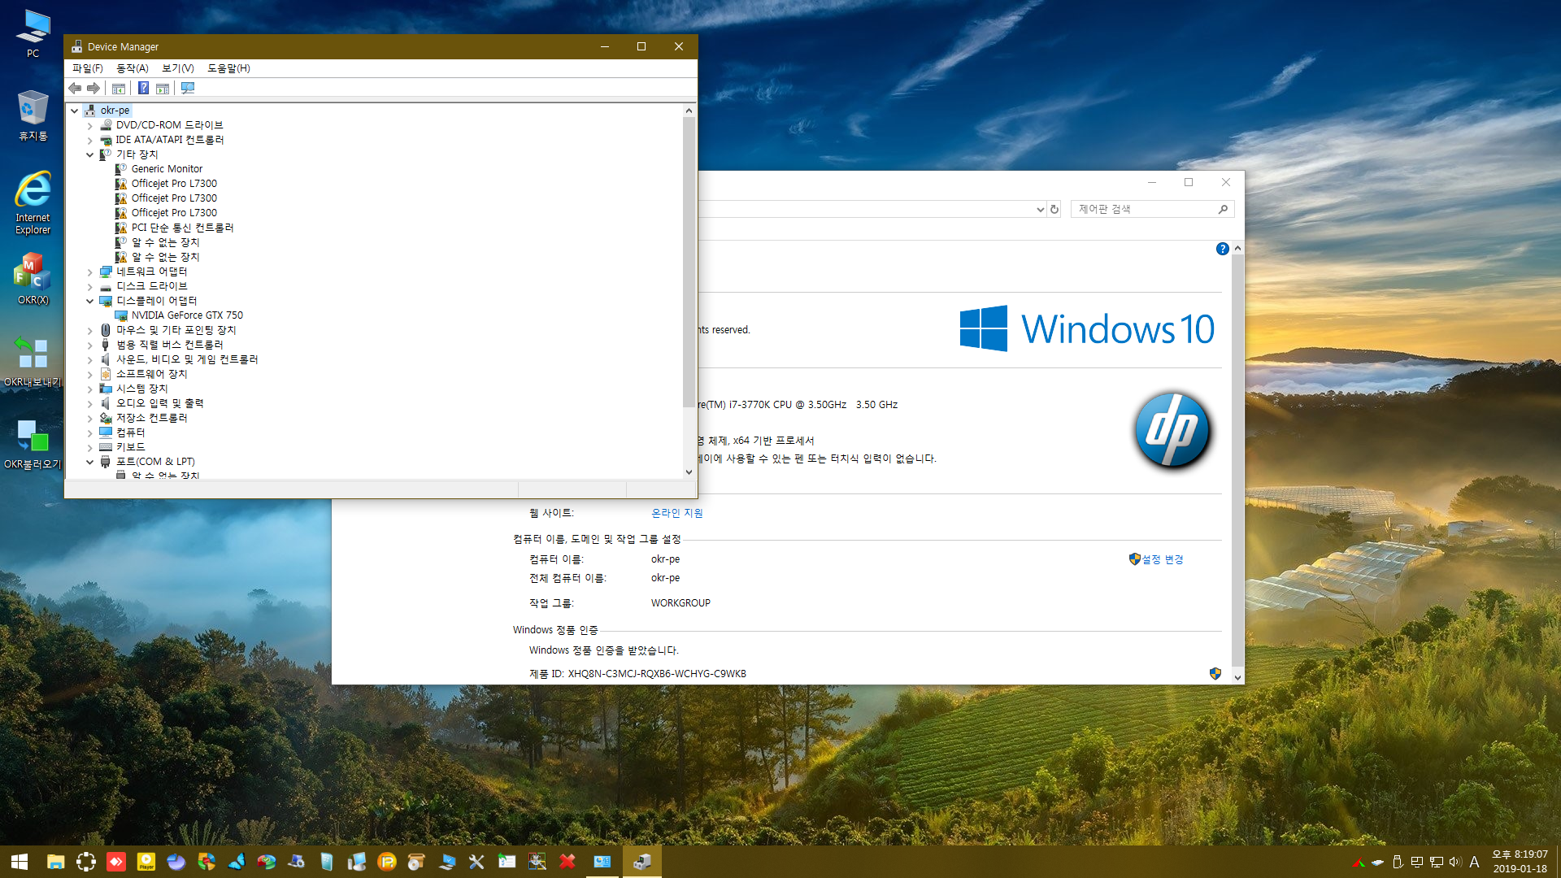Click the Device Manager scroll up arrow

click(x=689, y=111)
